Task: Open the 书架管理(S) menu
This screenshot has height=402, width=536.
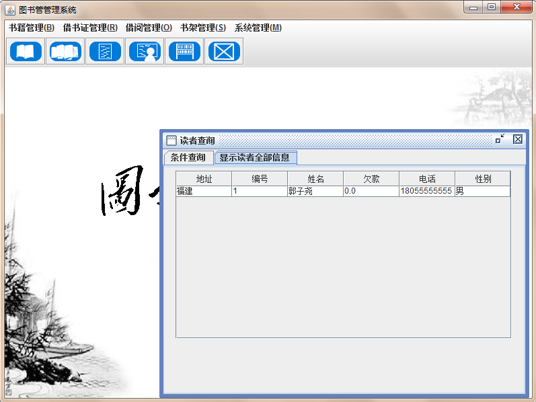Action: (x=203, y=28)
